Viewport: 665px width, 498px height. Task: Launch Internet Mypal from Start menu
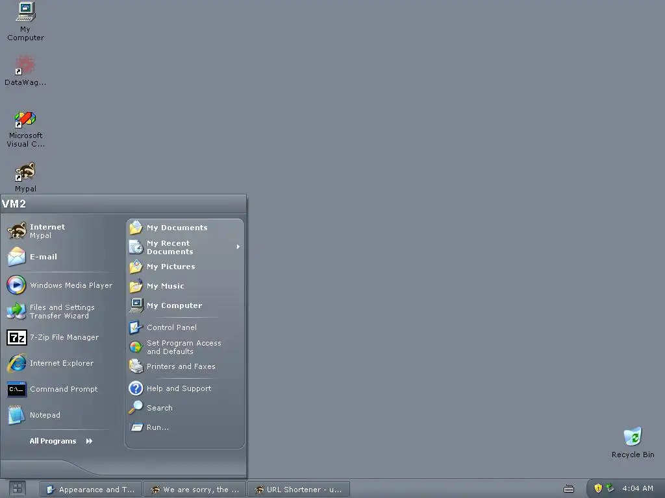pos(59,231)
